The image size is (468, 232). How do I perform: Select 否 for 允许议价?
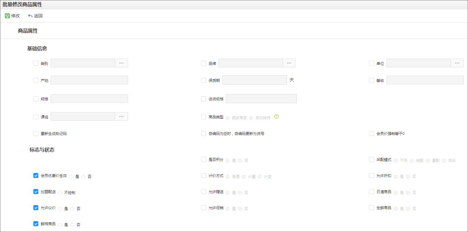tap(72, 209)
